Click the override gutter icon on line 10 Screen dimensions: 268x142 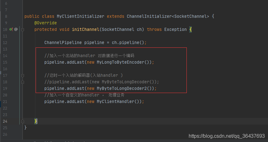pyautogui.click(x=11, y=29)
